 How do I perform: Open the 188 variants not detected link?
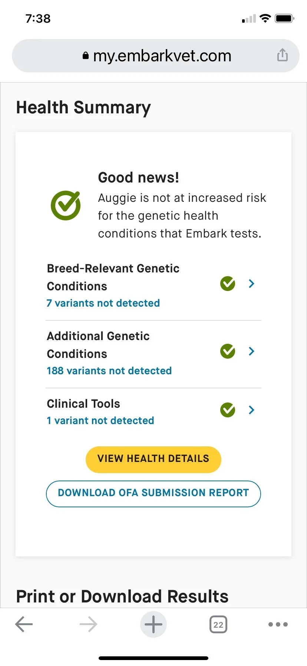click(x=109, y=371)
